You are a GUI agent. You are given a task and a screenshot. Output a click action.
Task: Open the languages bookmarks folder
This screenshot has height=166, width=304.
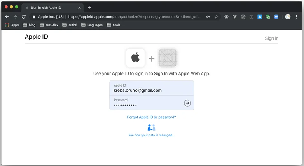(92, 25)
